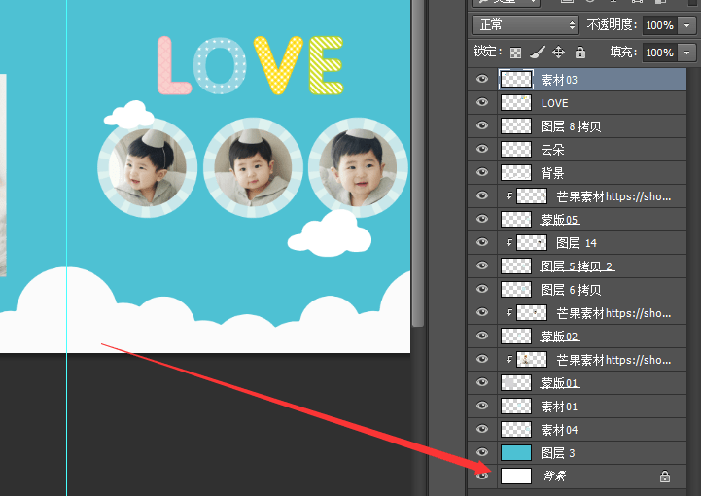
Task: Select the 图层 3 cyan color thumbnail
Action: pyautogui.click(x=516, y=452)
